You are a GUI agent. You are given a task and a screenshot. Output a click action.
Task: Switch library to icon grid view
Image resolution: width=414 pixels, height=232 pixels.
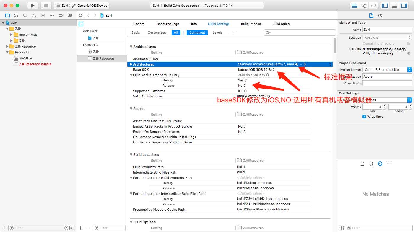342,228
